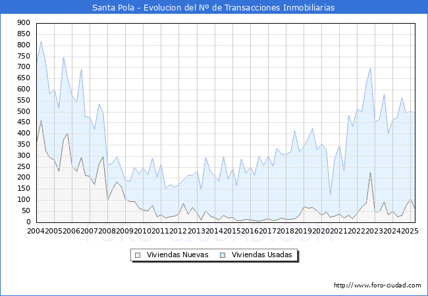This screenshot has height=296, width=428.
Task: Click the 2020 x-axis label
Action: pos(321,231)
